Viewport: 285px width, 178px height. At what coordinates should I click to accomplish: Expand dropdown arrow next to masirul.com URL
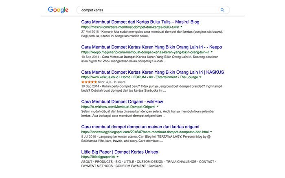coord(181,27)
